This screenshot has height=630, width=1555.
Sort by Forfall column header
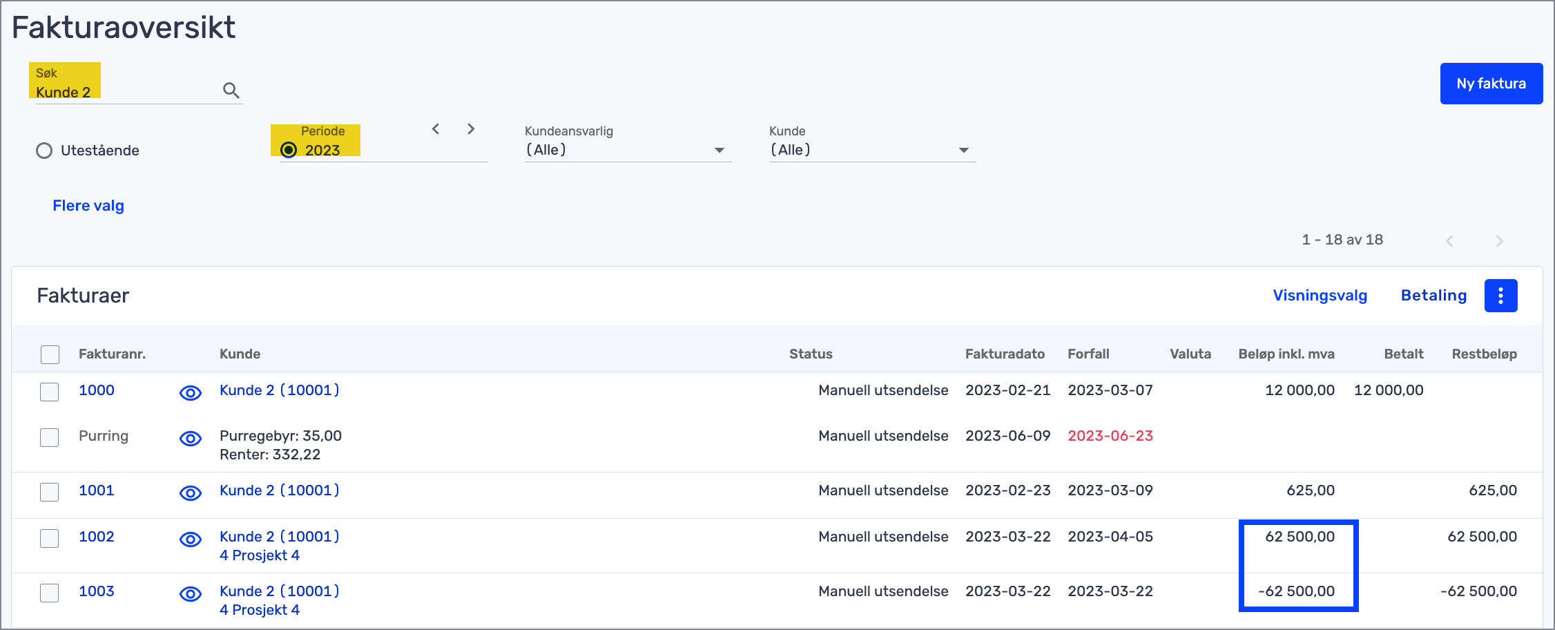coord(1088,354)
